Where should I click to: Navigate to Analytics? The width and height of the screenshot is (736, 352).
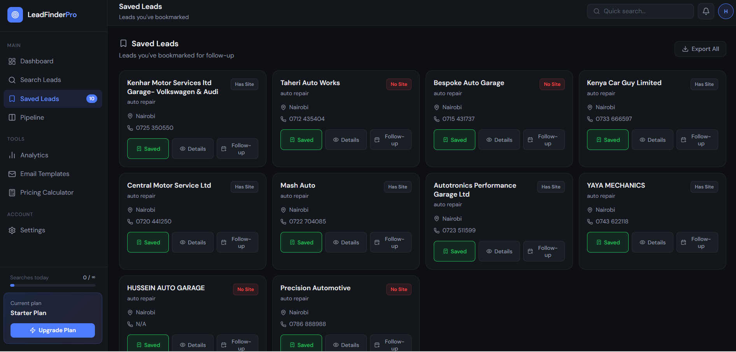click(x=53, y=155)
